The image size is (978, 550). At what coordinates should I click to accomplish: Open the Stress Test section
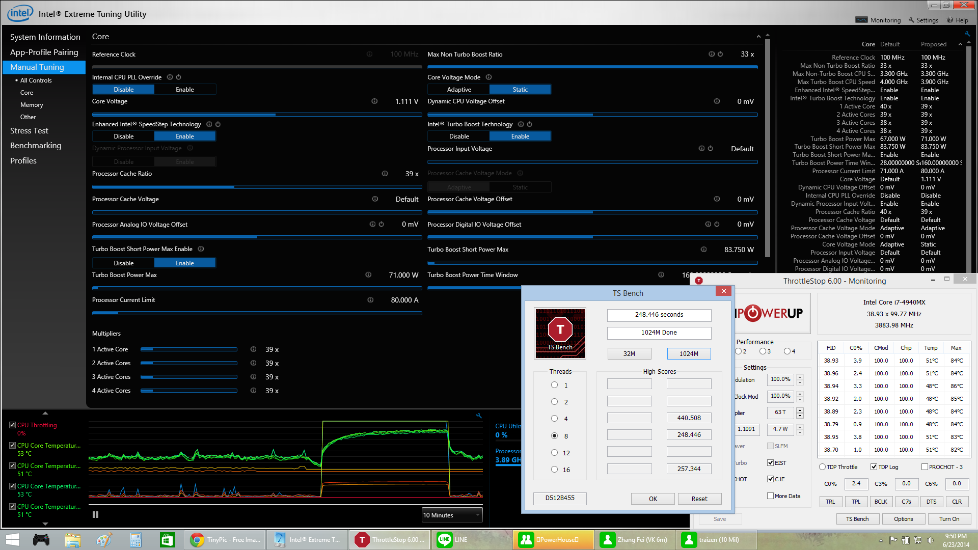tap(29, 131)
